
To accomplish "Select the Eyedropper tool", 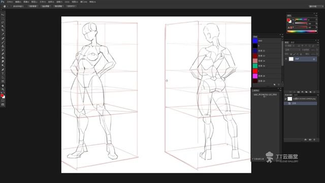I will [3, 34].
